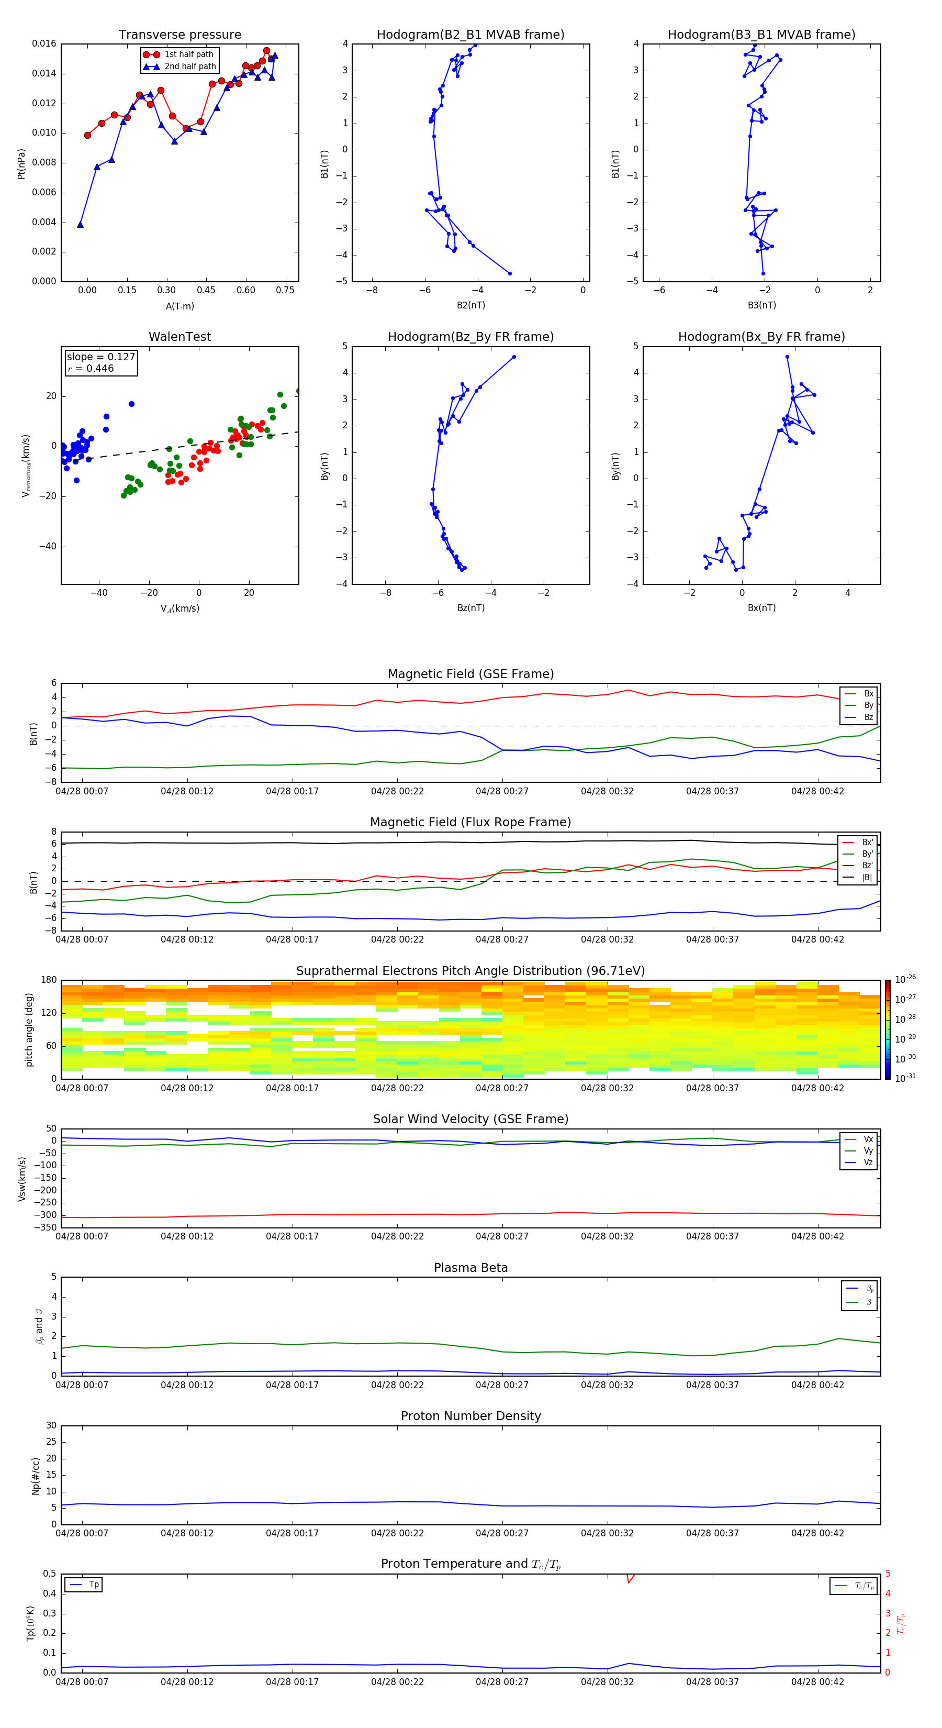Image resolution: width=942 pixels, height=1728 pixels.
Task: Click the red Te/Tp right-axis label
Action: pyautogui.click(x=901, y=1623)
